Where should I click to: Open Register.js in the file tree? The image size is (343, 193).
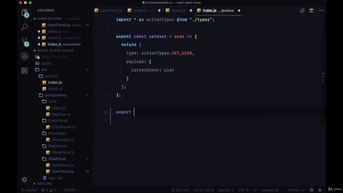click(61, 114)
